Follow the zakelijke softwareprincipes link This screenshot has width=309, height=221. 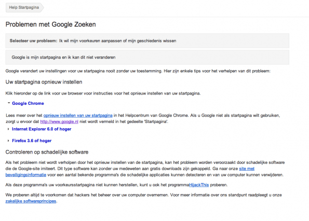click(31, 201)
